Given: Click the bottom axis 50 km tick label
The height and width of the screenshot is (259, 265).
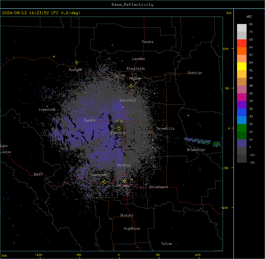Looking at the screenshot, I should (158, 255).
